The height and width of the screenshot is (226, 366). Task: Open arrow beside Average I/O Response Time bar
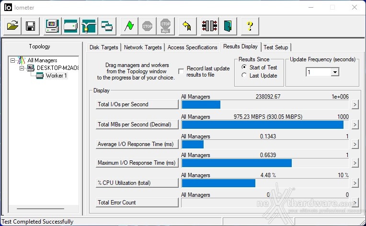(x=355, y=144)
